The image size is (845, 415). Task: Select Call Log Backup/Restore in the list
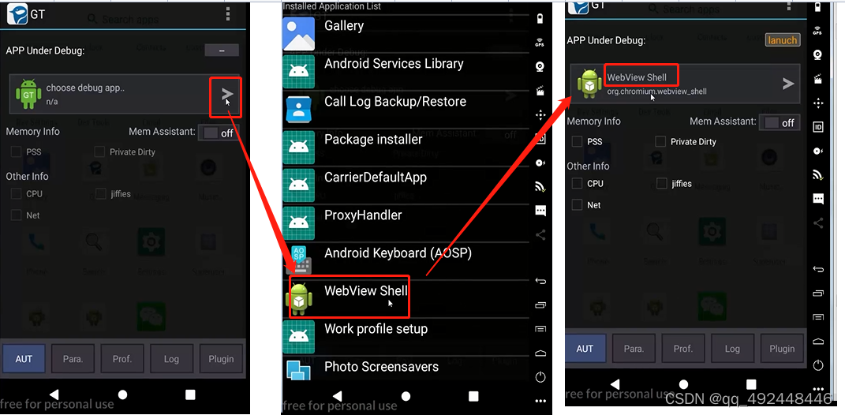pyautogui.click(x=406, y=110)
